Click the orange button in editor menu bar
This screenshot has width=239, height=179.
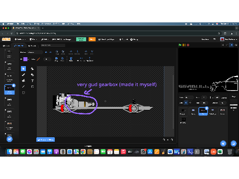pyautogui.click(x=92, y=39)
